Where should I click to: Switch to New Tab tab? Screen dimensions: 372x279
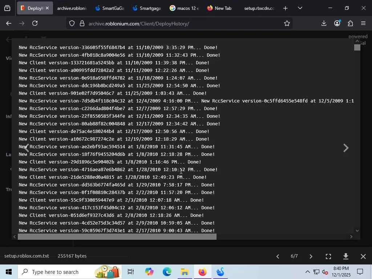(x=219, y=8)
